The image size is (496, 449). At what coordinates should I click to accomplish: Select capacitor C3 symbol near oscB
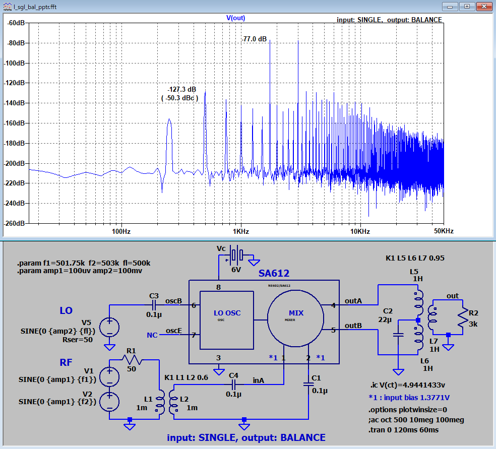coord(154,305)
